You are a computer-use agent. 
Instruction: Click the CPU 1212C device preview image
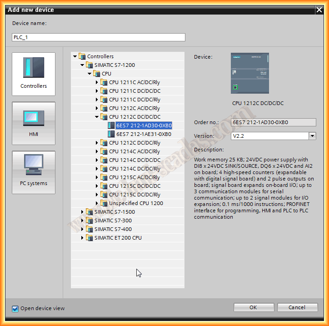(x=249, y=73)
